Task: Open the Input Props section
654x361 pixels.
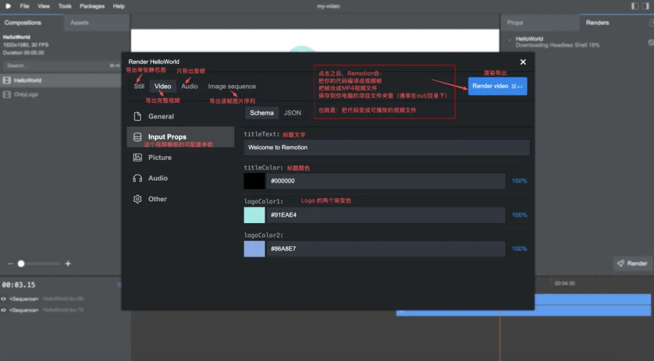Action: click(180, 137)
